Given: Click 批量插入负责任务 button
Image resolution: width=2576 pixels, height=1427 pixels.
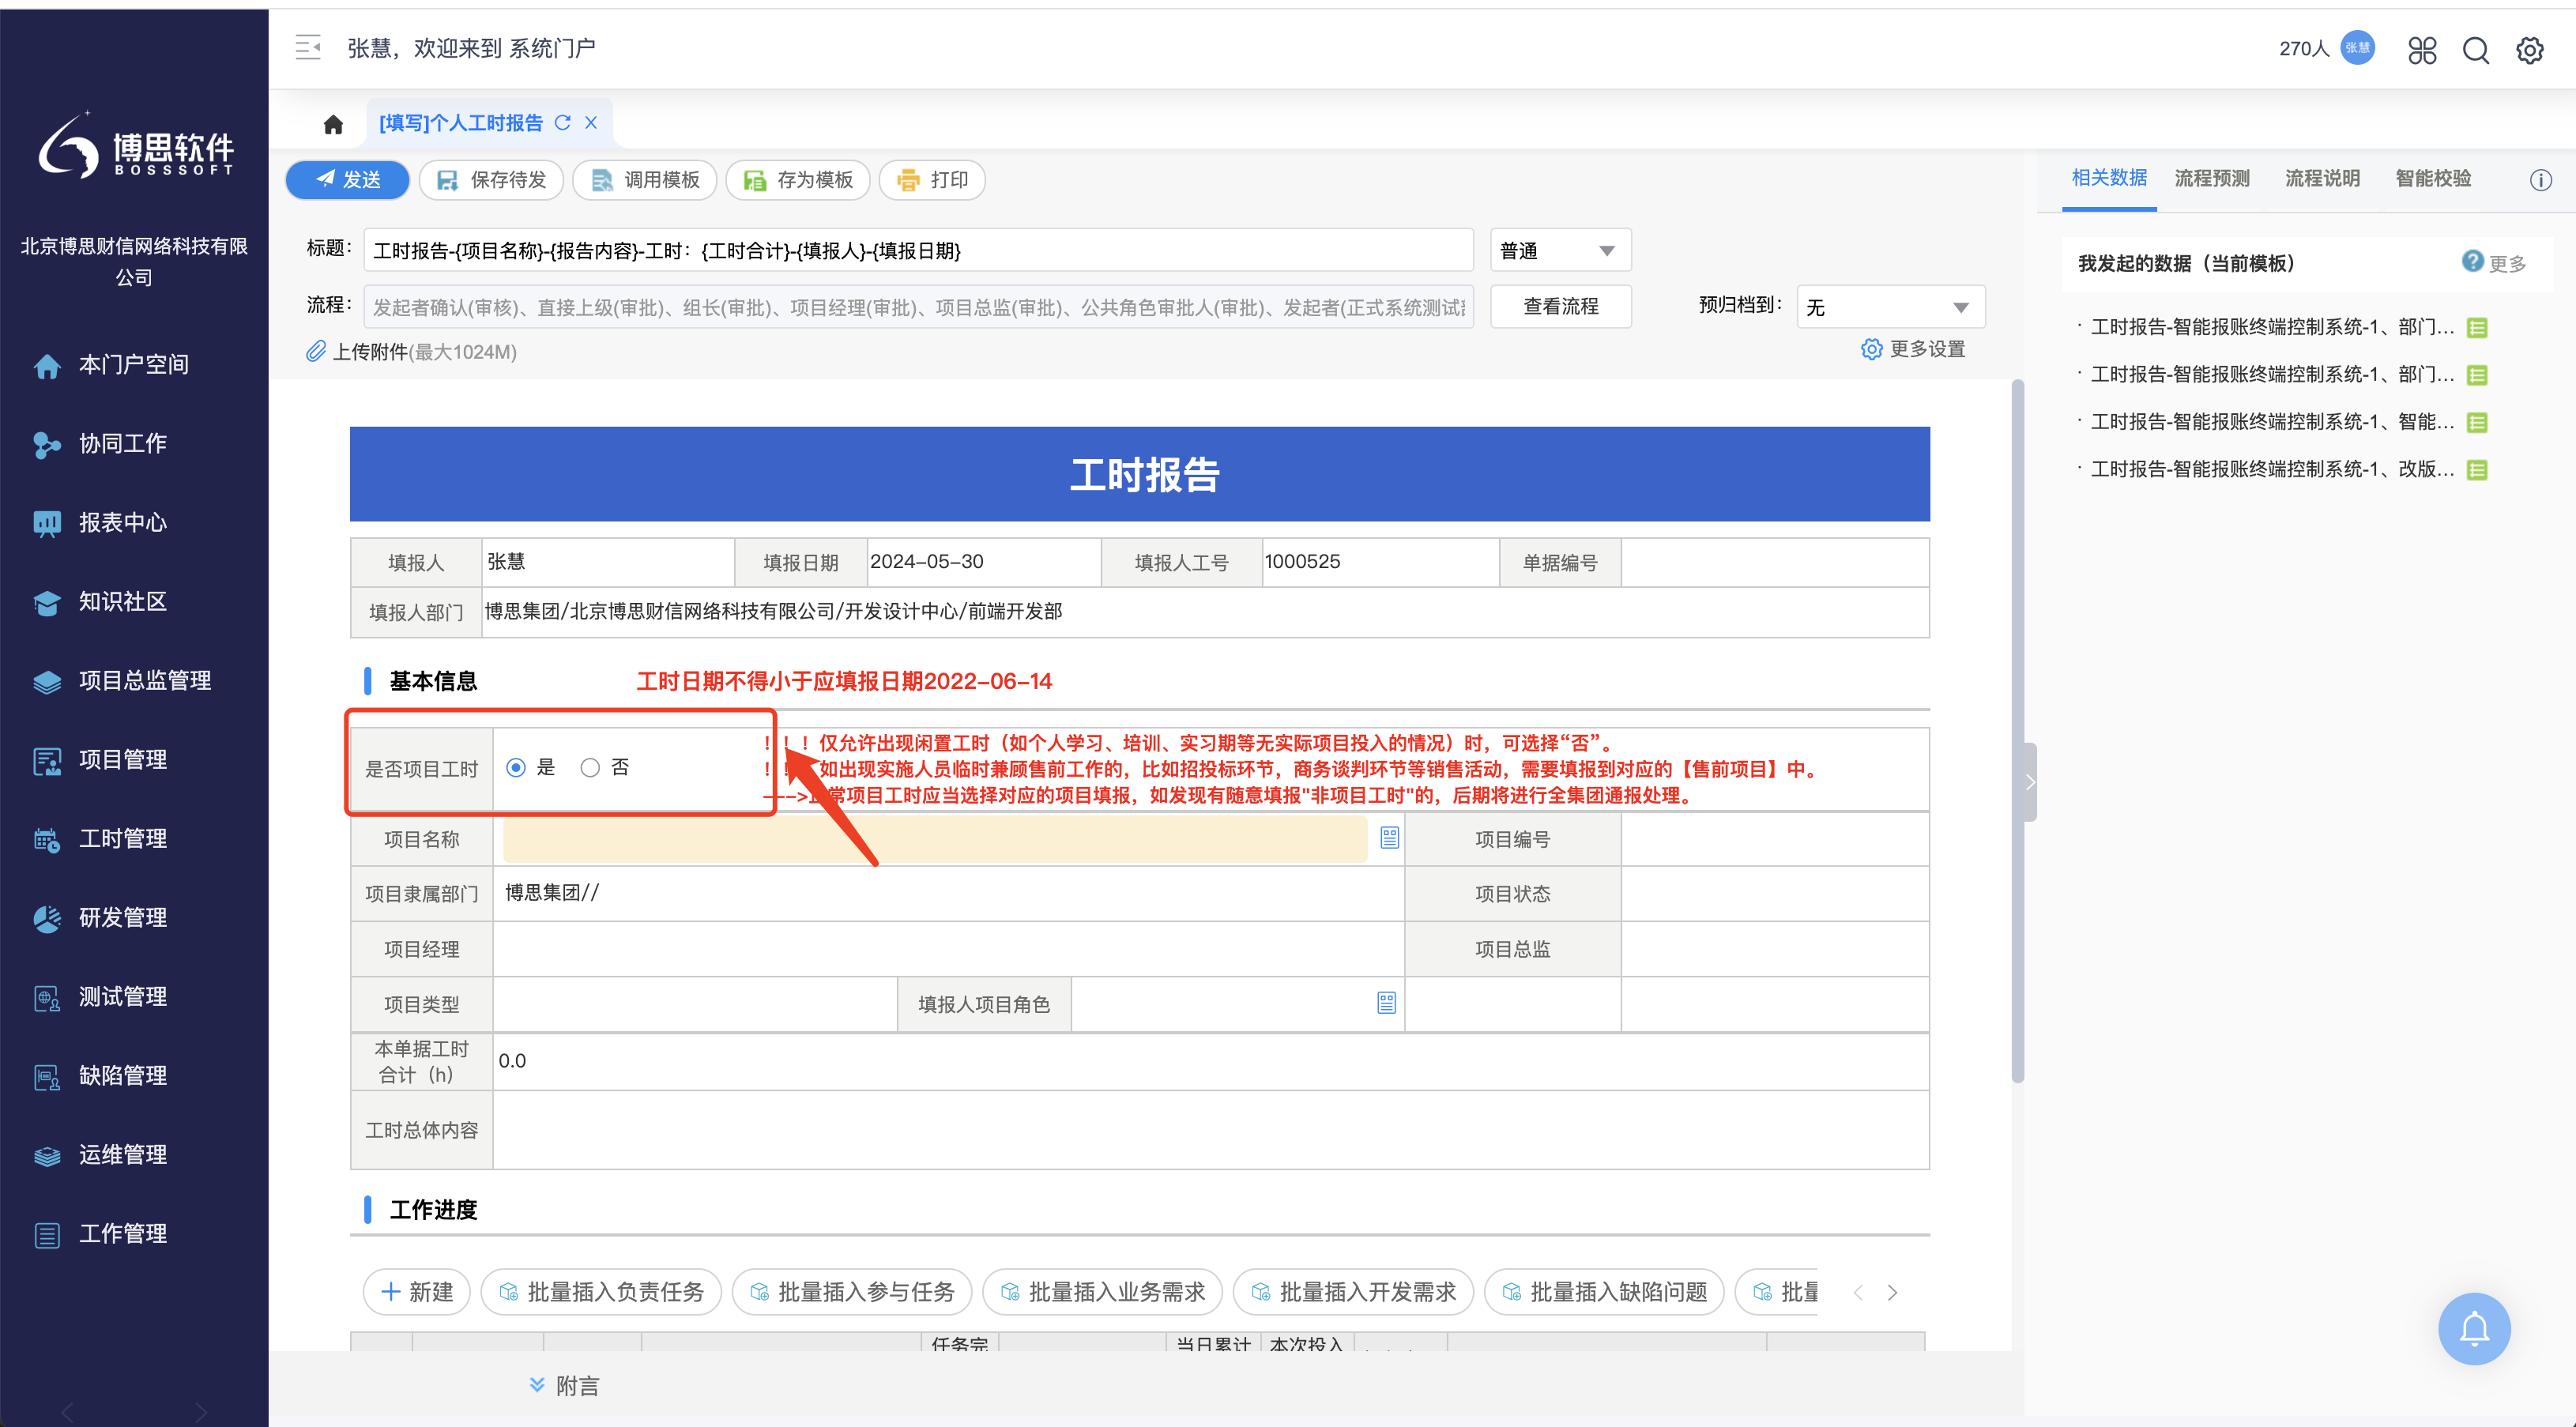Looking at the screenshot, I should [601, 1292].
